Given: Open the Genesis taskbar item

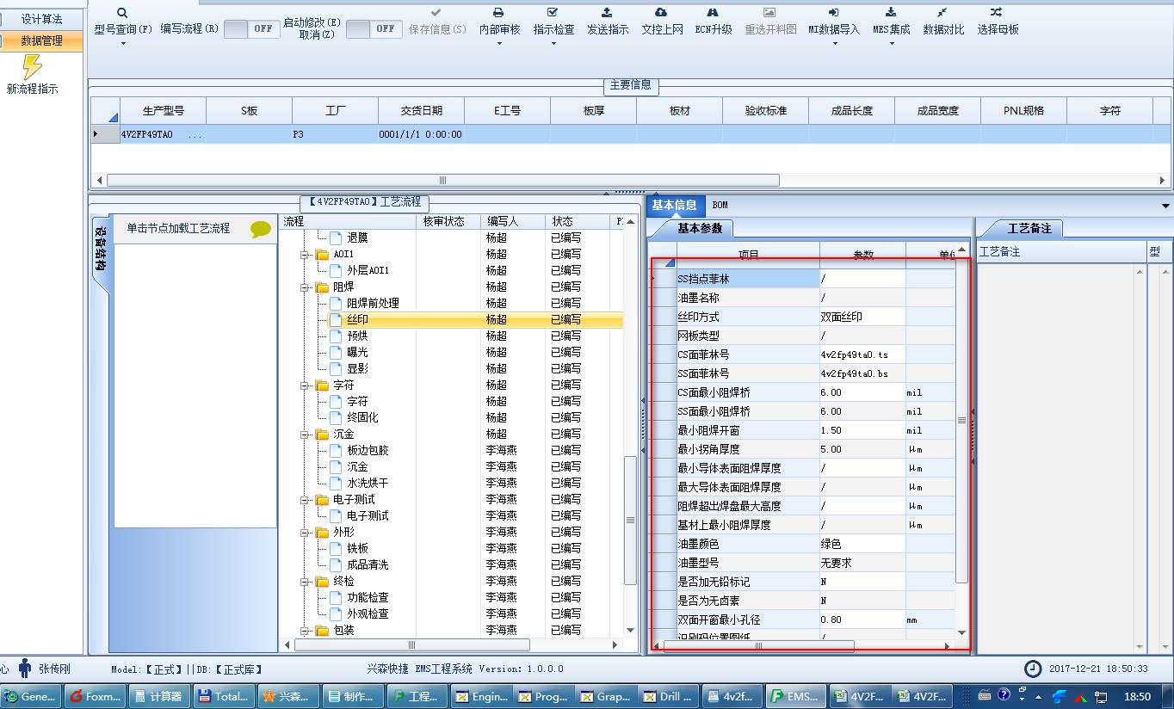Looking at the screenshot, I should (x=32, y=697).
